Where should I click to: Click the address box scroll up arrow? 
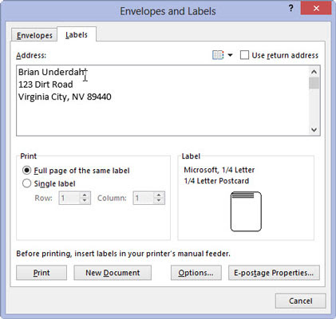(x=314, y=72)
